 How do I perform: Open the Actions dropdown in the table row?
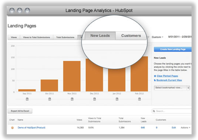tap(185, 127)
